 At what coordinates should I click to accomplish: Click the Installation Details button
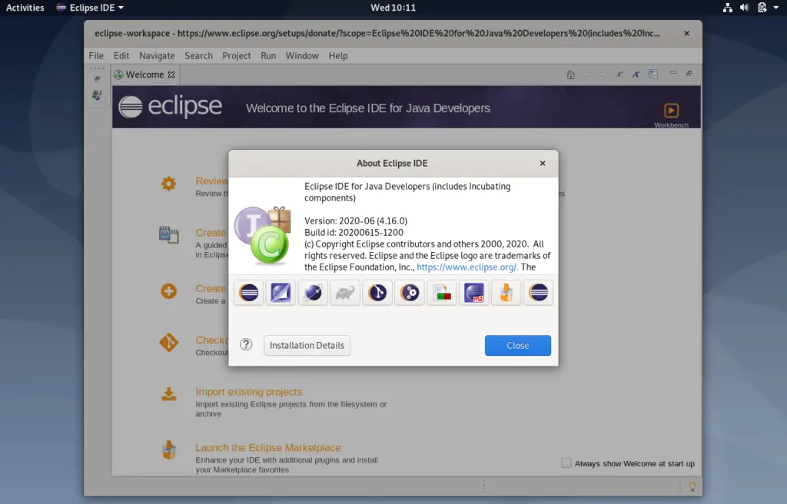[x=307, y=345]
